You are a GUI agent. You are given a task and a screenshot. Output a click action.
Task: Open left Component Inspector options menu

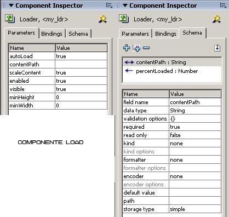click(x=109, y=5)
